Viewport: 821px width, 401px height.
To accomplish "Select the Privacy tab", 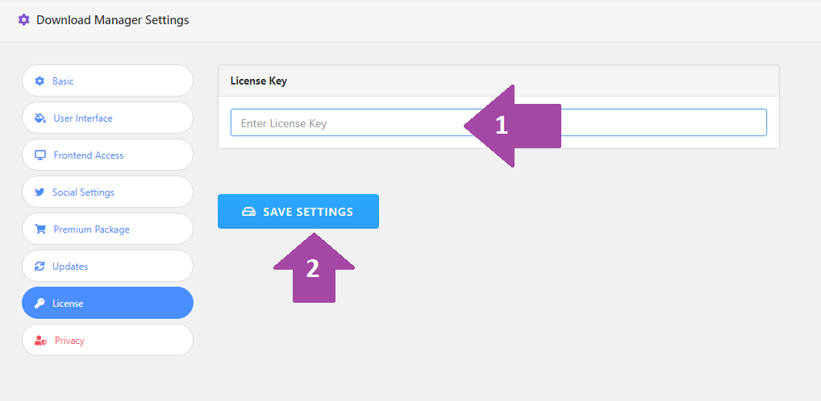I will coord(107,341).
